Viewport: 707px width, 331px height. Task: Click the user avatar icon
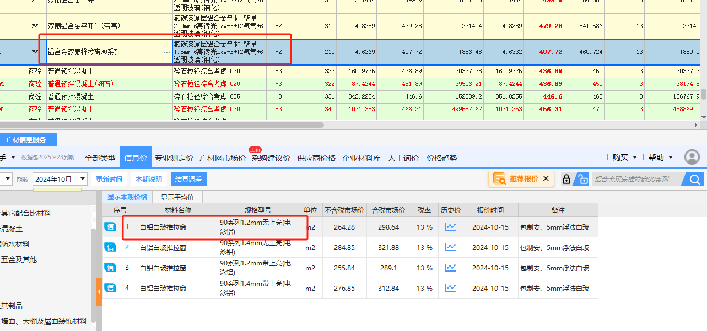(692, 158)
